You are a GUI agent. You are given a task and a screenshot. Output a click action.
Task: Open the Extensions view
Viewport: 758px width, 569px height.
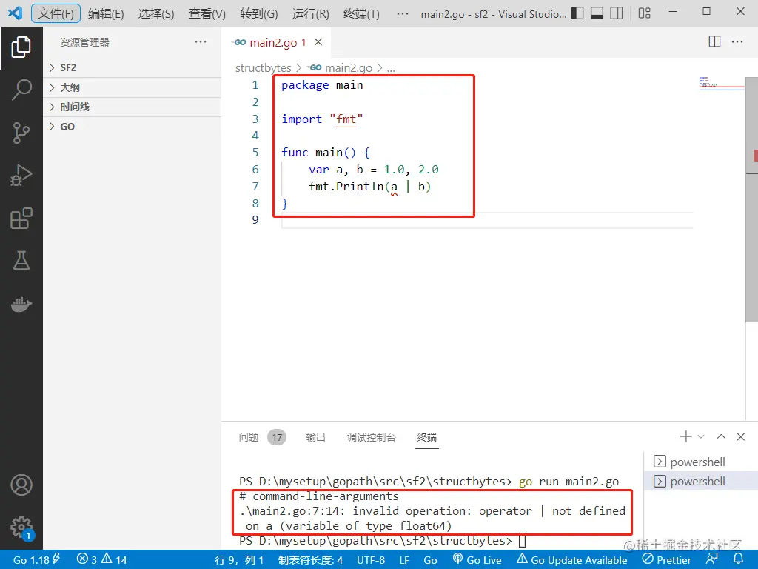[21, 219]
